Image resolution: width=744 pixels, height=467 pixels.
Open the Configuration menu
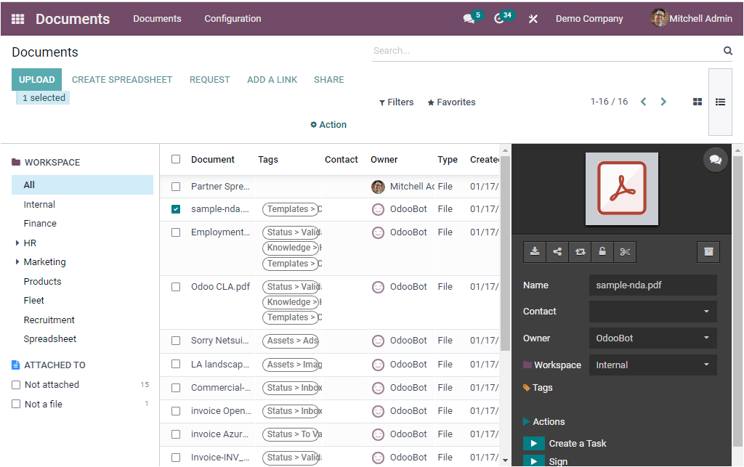click(x=232, y=19)
